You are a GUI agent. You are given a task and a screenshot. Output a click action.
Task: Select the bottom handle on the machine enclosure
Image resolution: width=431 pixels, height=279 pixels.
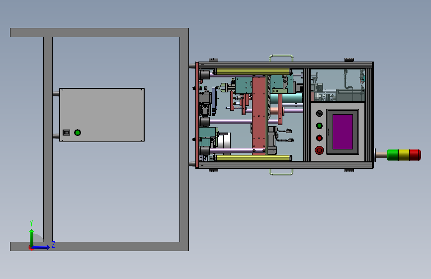click(x=281, y=172)
